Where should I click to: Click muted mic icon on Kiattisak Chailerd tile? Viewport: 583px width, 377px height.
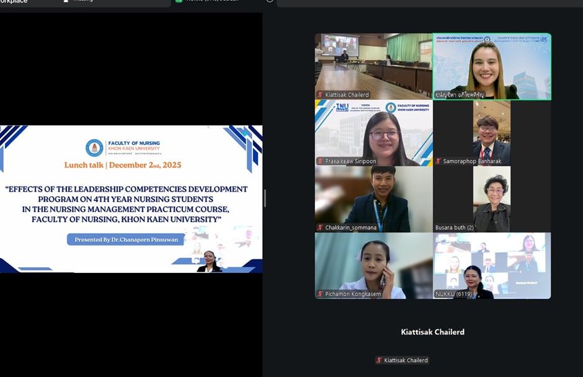coord(320,95)
